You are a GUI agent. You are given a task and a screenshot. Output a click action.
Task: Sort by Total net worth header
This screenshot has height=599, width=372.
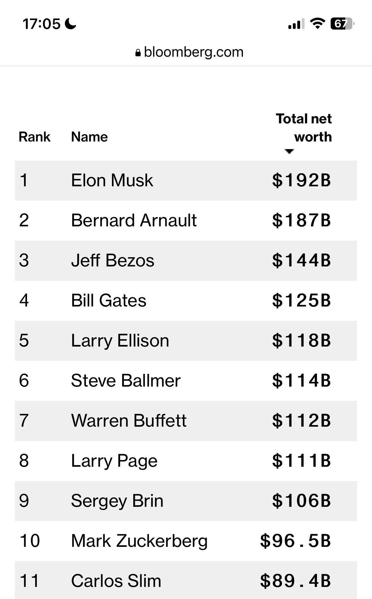304,128
